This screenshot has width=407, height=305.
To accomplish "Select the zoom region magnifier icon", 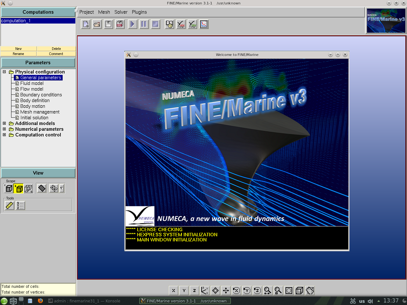I will coord(278,290).
